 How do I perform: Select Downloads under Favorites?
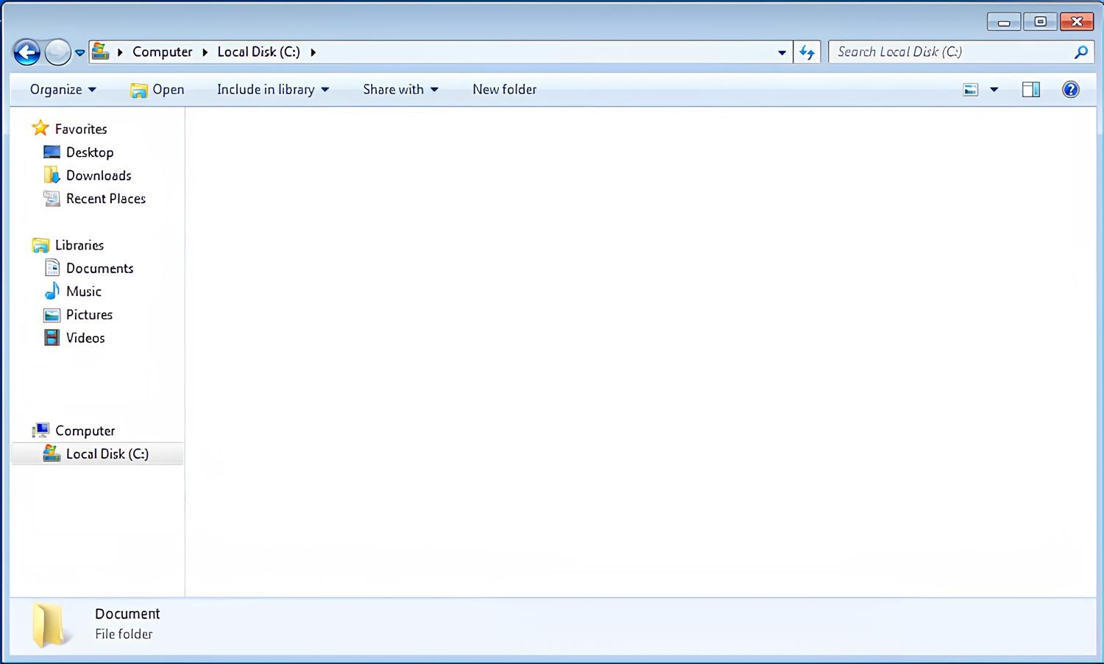(x=99, y=175)
